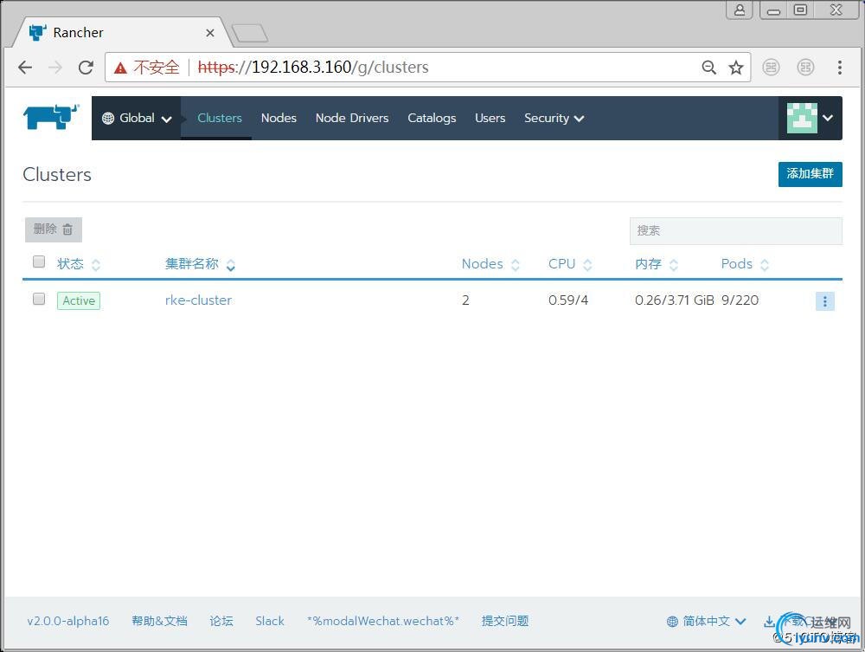865x652 pixels.
Task: Open the Global scope dropdown
Action: click(137, 118)
